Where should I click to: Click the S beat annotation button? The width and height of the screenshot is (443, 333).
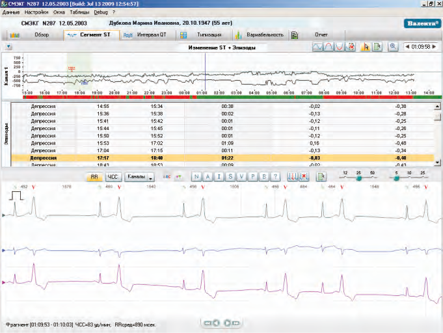pos(231,177)
